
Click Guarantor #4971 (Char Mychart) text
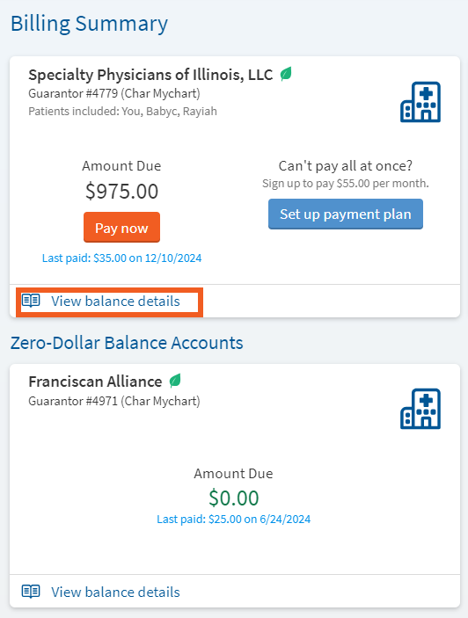pyautogui.click(x=114, y=401)
